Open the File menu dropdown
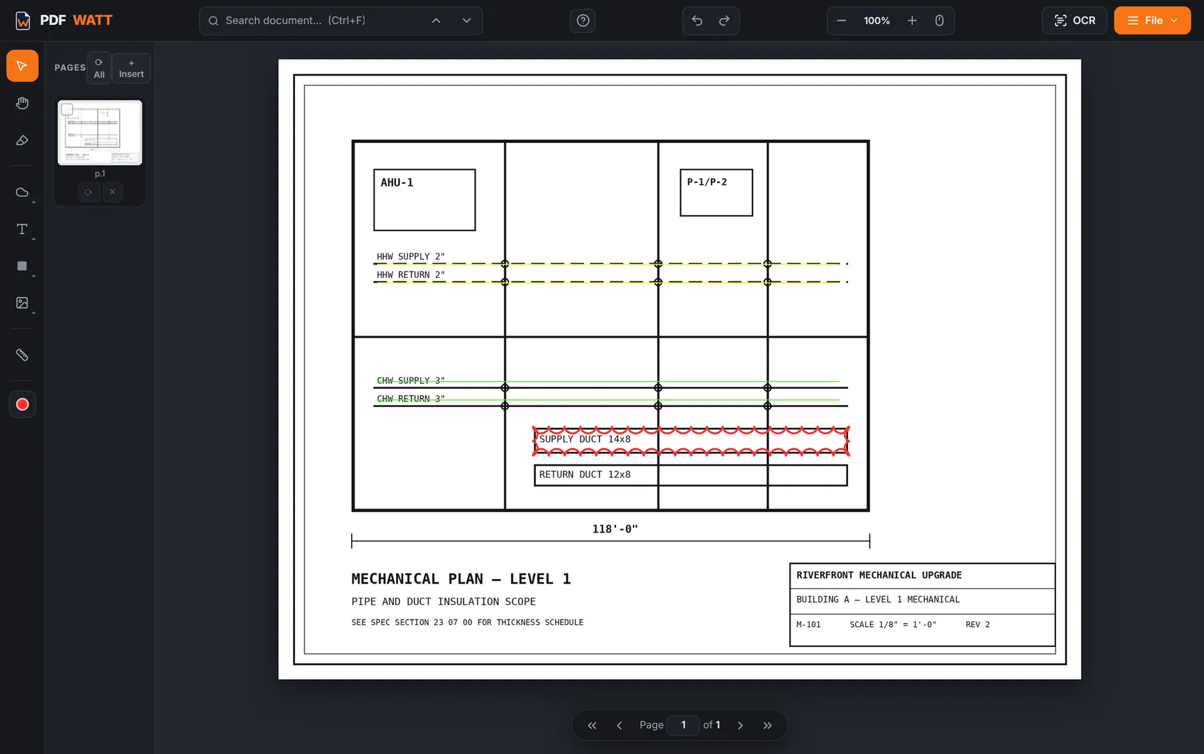 1152,21
